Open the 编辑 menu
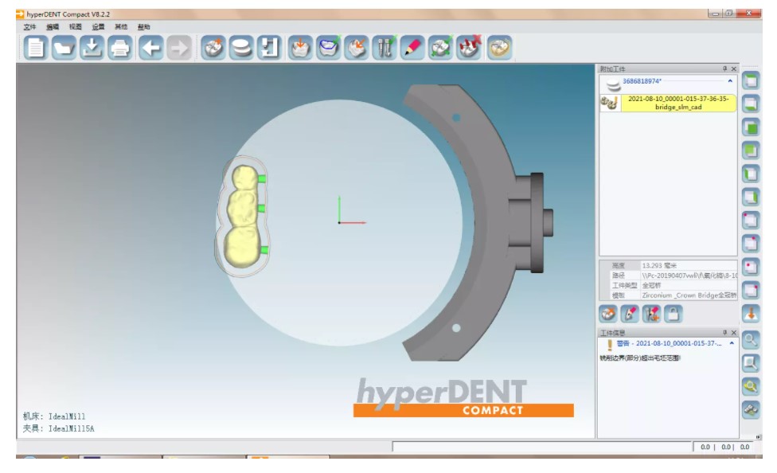 pyautogui.click(x=53, y=27)
